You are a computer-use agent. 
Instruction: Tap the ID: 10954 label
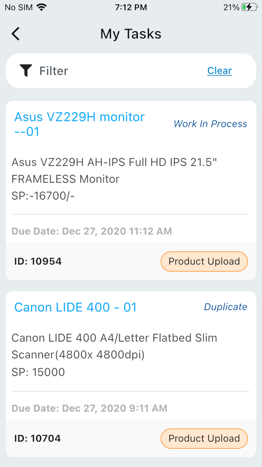pyautogui.click(x=38, y=261)
